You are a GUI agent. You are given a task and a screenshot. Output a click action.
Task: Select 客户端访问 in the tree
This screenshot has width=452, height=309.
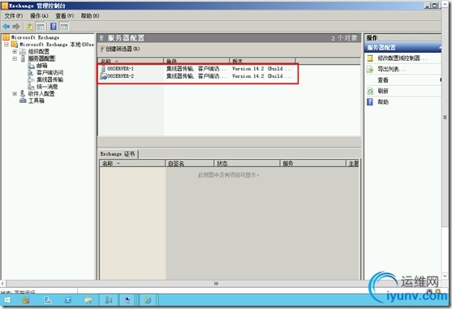(50, 72)
